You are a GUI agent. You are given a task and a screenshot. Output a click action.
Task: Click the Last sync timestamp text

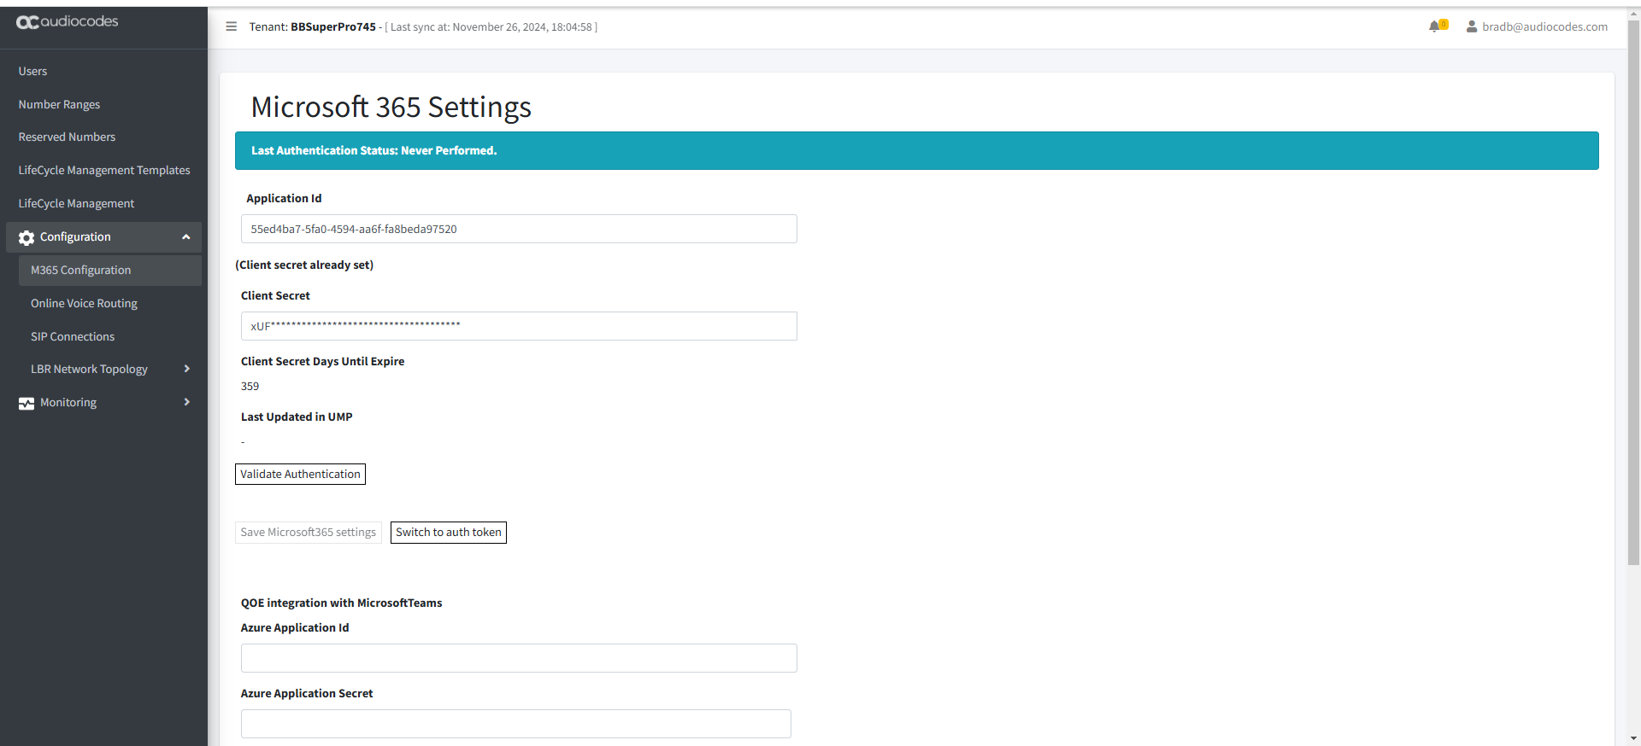click(x=491, y=27)
